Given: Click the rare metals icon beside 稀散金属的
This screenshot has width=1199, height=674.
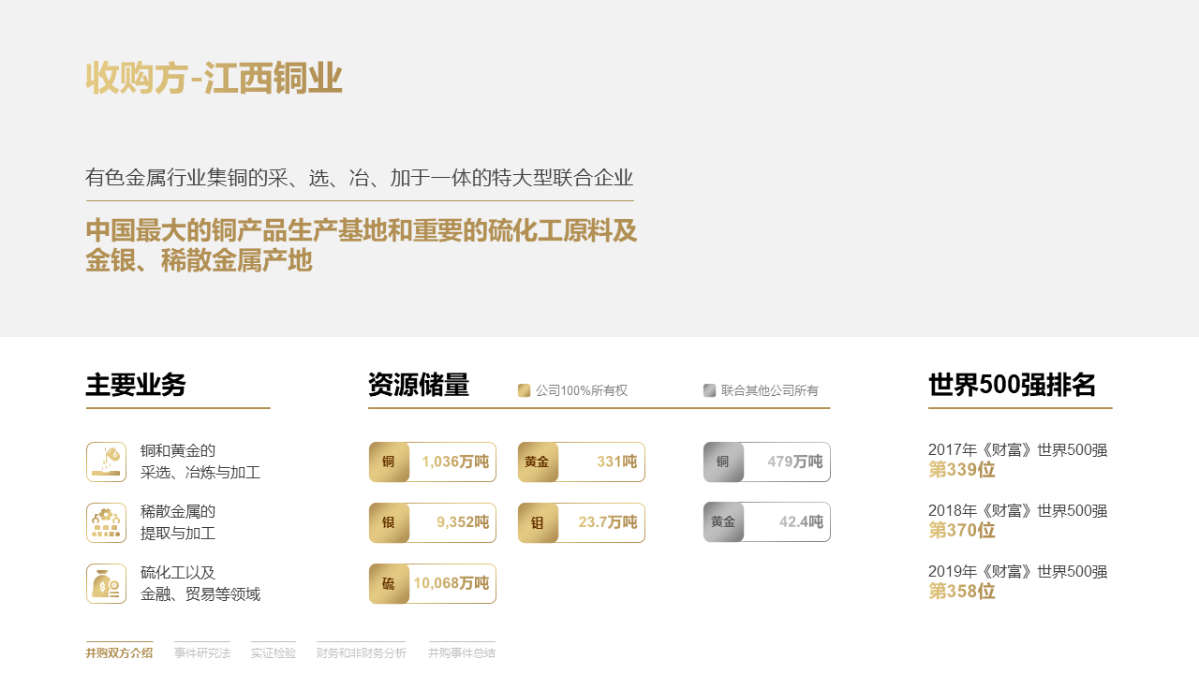Looking at the screenshot, I should [x=106, y=522].
